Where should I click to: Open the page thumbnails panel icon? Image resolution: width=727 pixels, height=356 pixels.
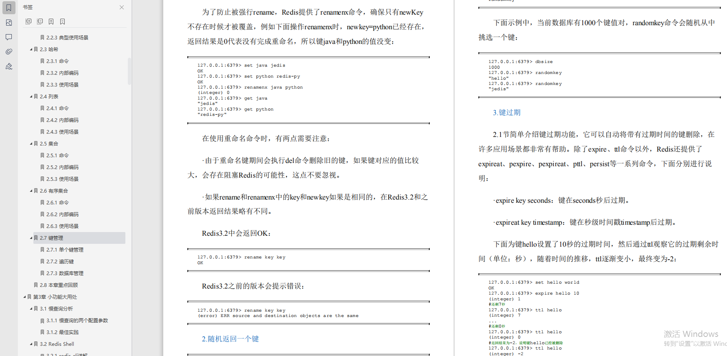[9, 22]
